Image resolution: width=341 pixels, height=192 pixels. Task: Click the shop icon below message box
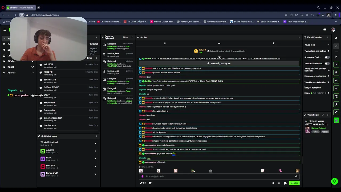(150, 183)
